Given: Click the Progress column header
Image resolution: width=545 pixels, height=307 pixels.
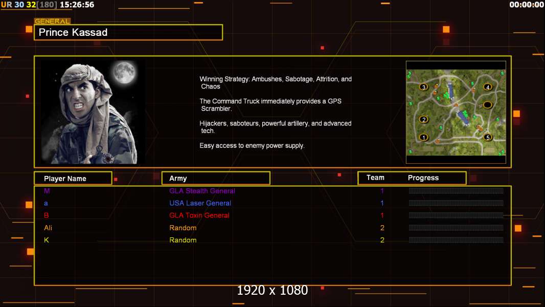Looking at the screenshot, I should [x=423, y=178].
